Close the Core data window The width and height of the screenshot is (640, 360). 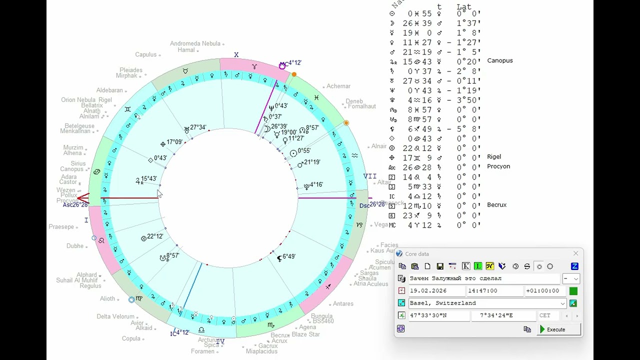pos(575,253)
